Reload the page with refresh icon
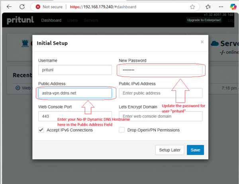239x184 pixels. (x=22, y=7)
